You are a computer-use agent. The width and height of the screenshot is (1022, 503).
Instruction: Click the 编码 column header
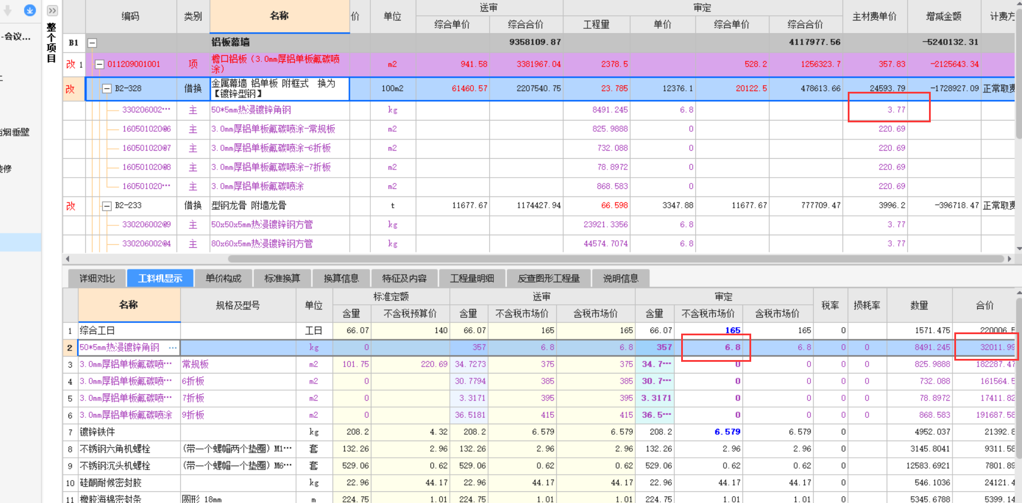coord(131,16)
